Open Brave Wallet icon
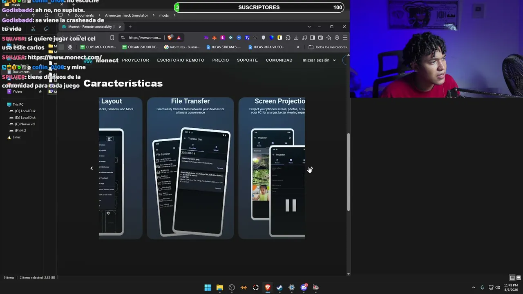Screen dimensions: 523x294 click(x=321, y=38)
